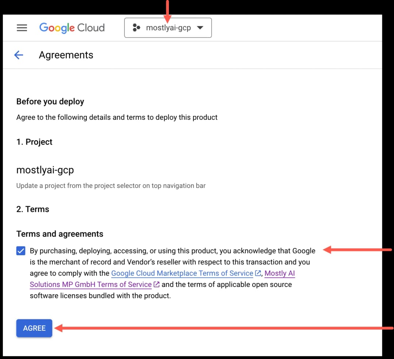Go back using the blue back arrow
Viewport: 394px width, 359px height.
[19, 55]
